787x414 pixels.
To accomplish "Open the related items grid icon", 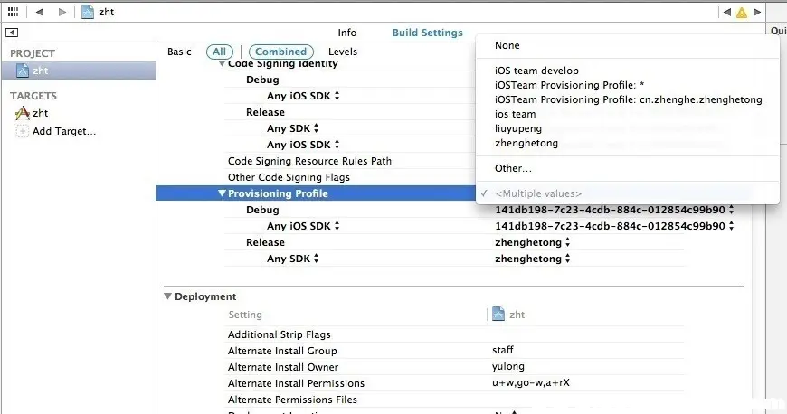I will pos(13,12).
